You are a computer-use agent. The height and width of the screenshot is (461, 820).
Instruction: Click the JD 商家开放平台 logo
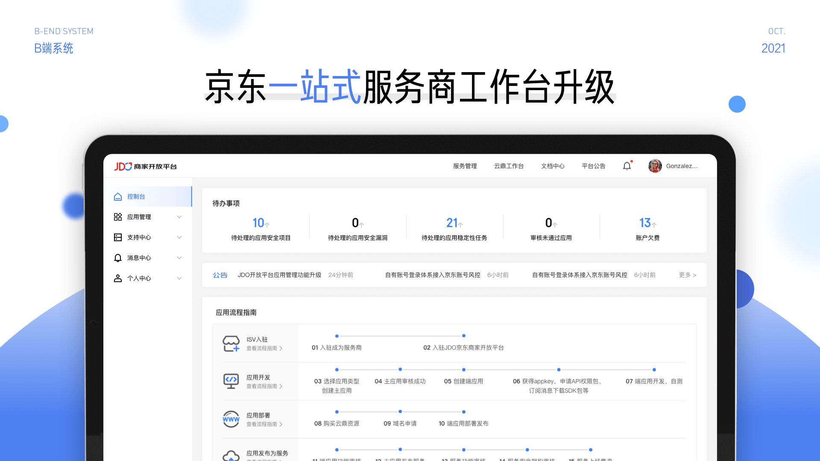[145, 166]
